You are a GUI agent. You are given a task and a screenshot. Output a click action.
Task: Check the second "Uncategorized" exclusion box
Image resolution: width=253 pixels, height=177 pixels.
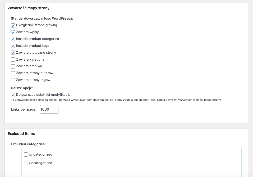click(26, 163)
